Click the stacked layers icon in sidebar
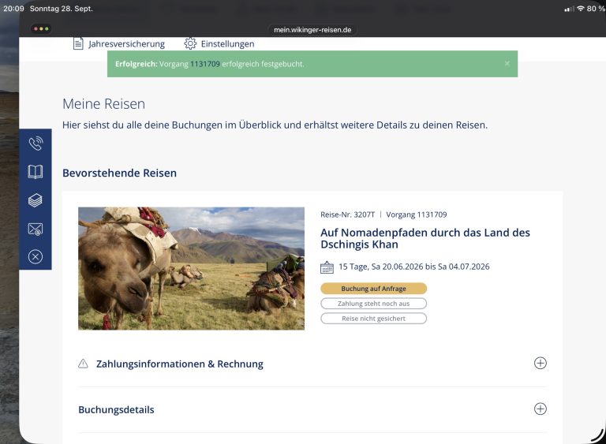 pos(36,200)
